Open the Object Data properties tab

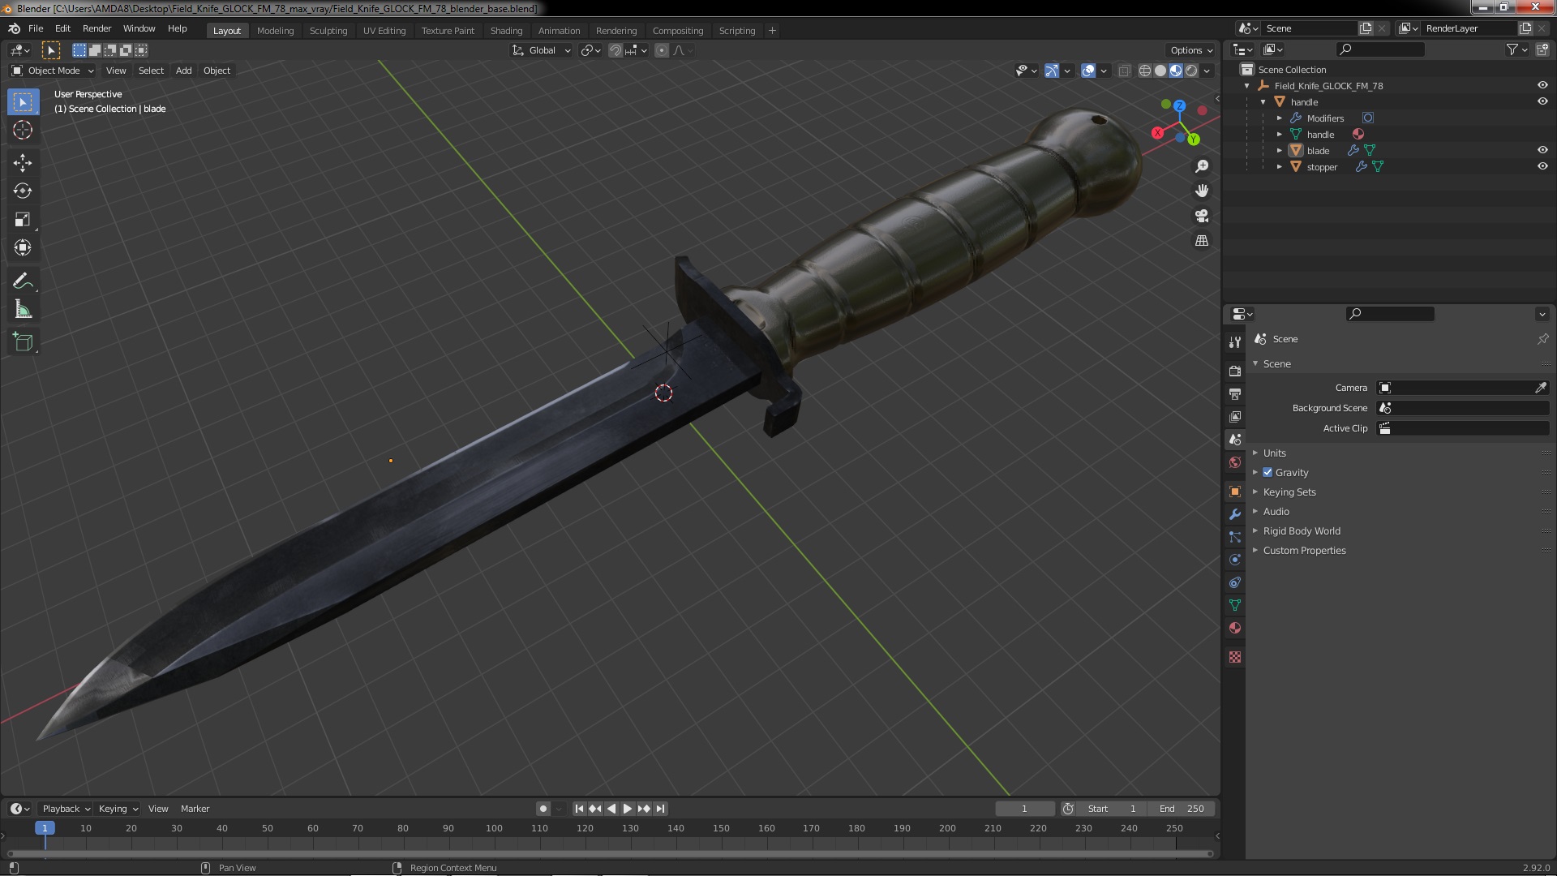tap(1235, 605)
